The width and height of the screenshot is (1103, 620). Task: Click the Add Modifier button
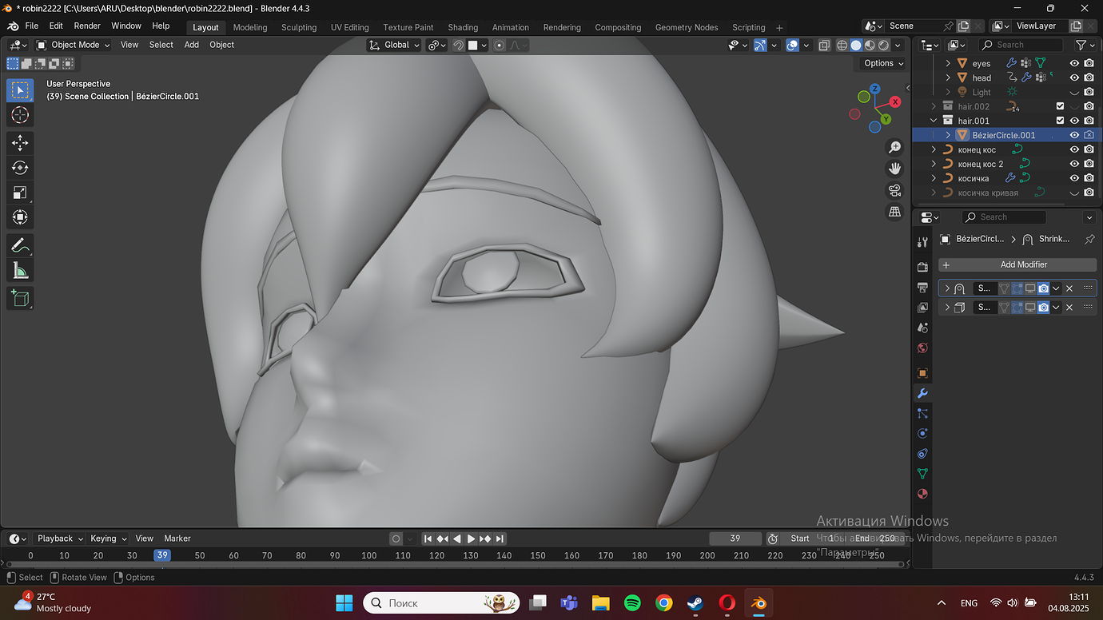[x=1017, y=264]
